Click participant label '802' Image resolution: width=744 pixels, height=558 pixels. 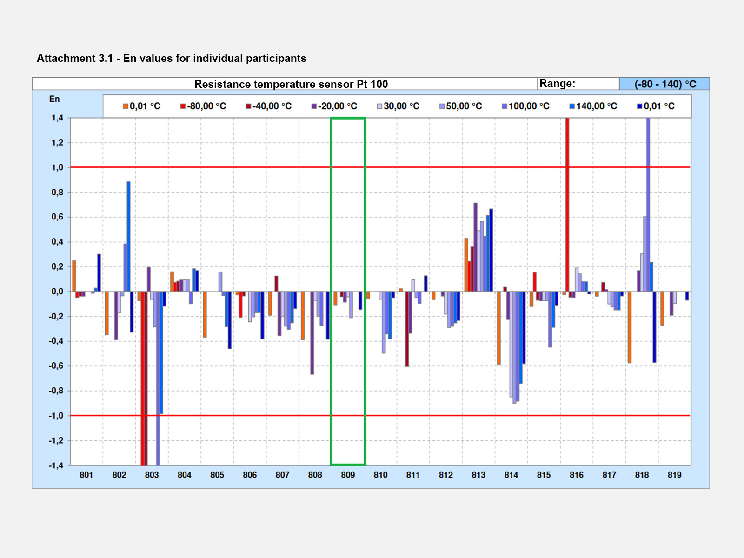[x=119, y=475]
